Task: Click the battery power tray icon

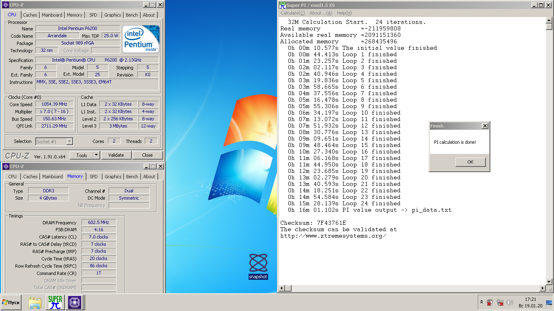Action: 490,302
